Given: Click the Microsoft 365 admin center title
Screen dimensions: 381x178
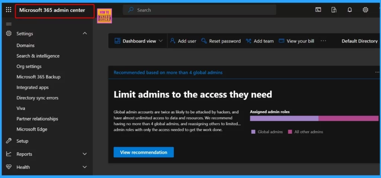Looking at the screenshot, I should click(x=52, y=10).
